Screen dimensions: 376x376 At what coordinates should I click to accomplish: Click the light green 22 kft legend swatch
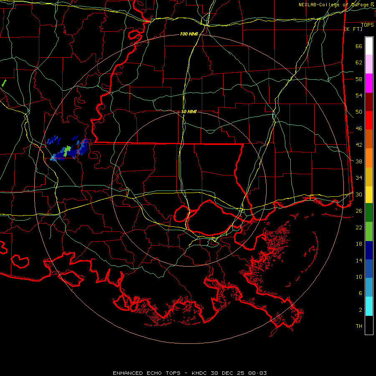click(369, 231)
